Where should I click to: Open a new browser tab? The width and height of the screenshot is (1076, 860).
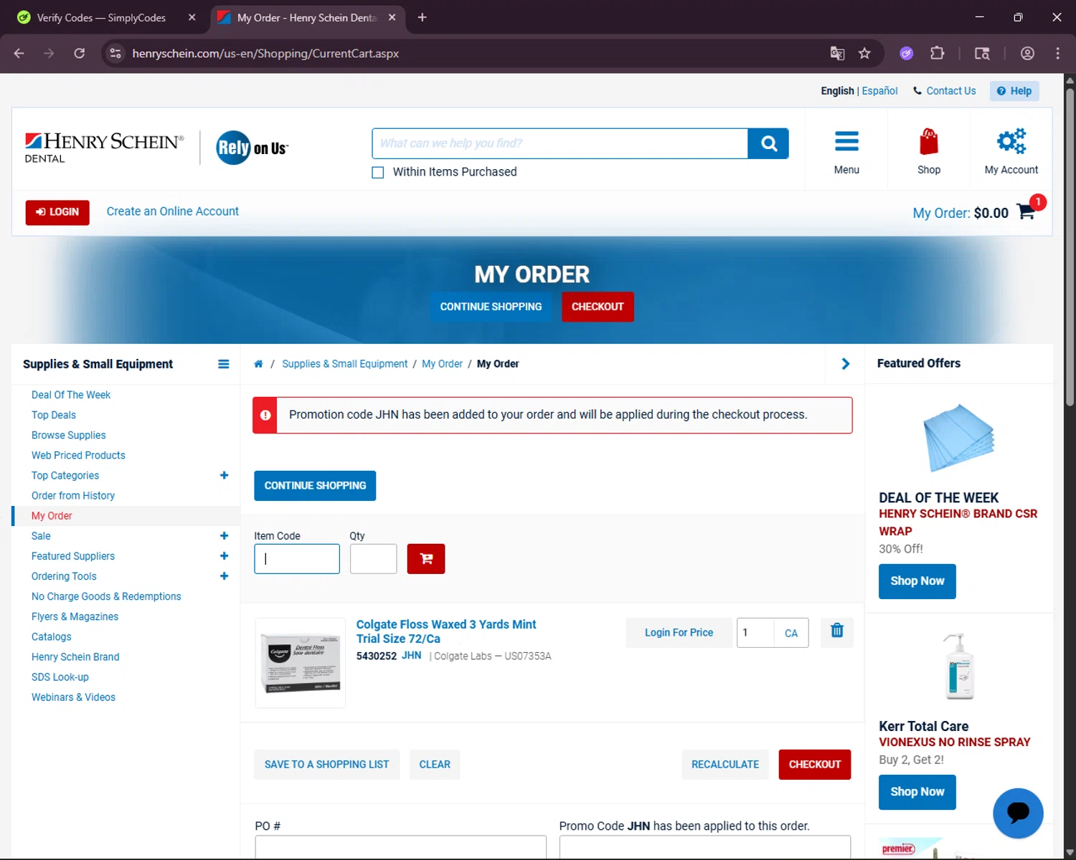(422, 17)
